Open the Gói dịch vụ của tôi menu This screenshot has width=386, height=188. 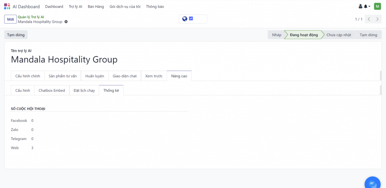[125, 6]
